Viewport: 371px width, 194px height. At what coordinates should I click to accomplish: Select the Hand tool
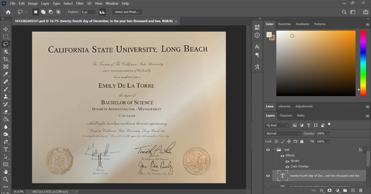[6, 172]
